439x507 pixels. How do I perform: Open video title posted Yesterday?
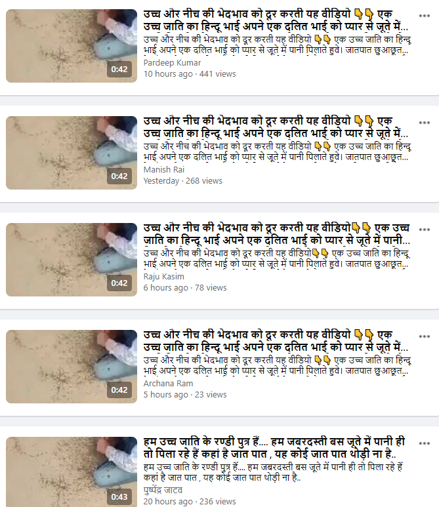277,127
